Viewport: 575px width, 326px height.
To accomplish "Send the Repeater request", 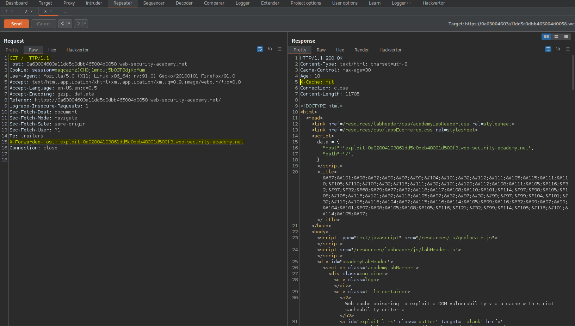I will click(17, 24).
